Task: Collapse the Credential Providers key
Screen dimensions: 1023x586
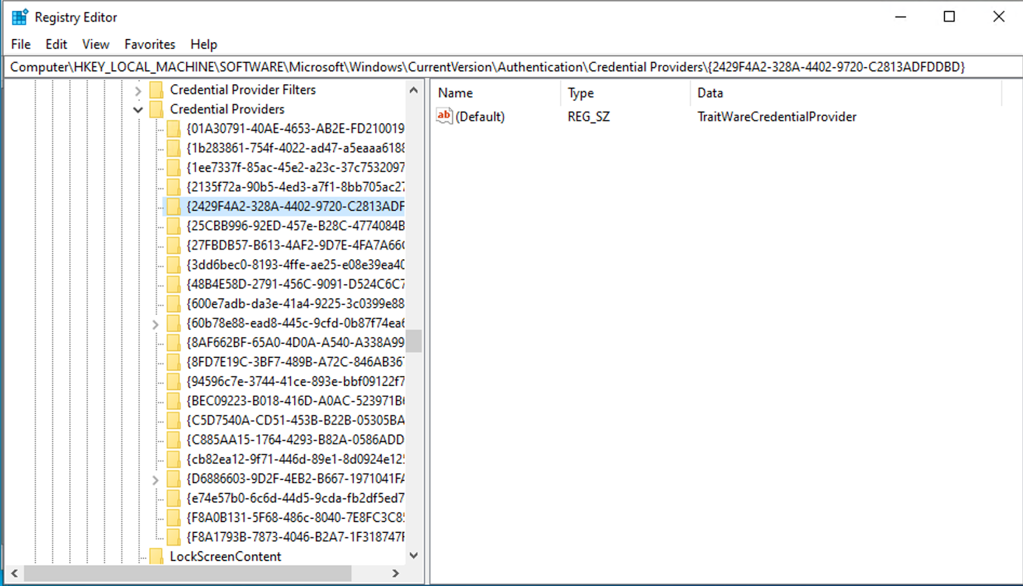Action: click(138, 110)
